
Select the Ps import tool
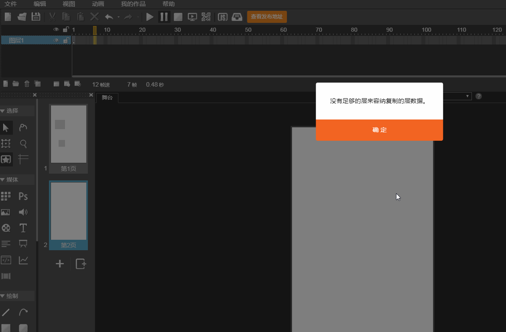[x=23, y=196]
